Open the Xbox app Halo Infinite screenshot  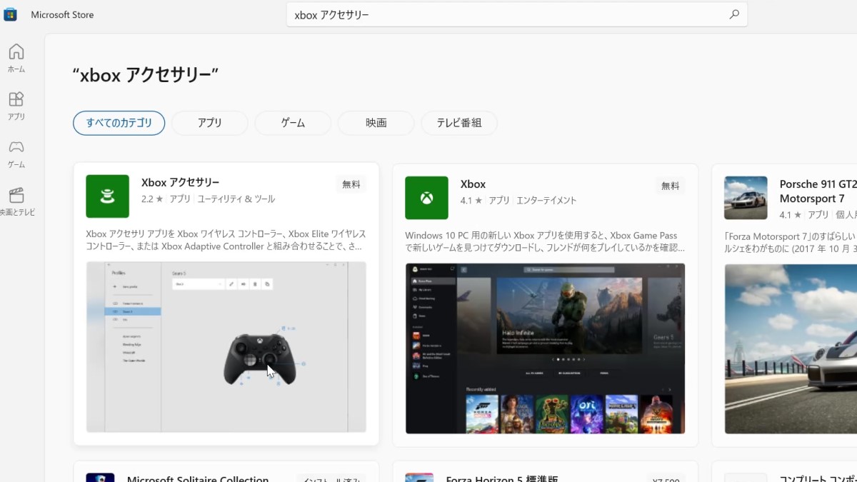[x=545, y=348]
